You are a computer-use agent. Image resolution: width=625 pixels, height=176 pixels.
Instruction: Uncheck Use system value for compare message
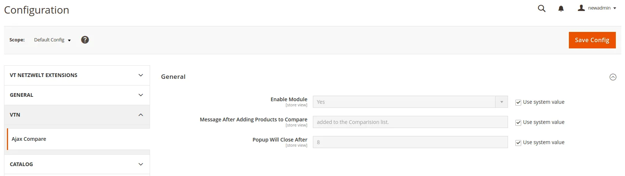tap(518, 123)
